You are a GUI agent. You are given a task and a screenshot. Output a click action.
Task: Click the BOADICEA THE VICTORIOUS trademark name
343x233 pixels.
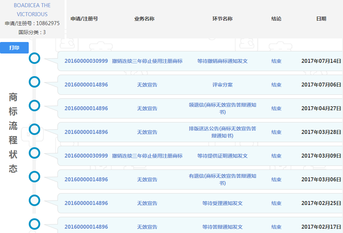point(32,10)
